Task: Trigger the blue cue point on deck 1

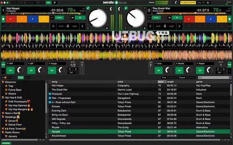Action: coord(33,19)
